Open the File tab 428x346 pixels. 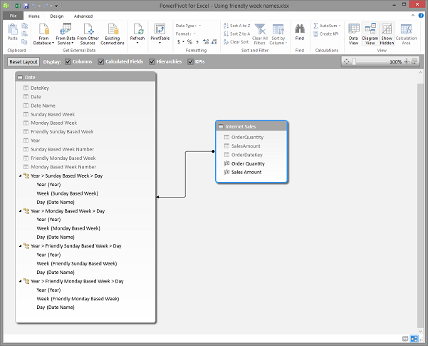tap(13, 16)
